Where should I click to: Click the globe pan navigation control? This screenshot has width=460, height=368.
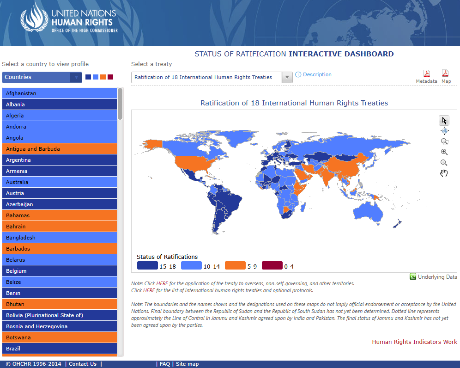pos(444,131)
